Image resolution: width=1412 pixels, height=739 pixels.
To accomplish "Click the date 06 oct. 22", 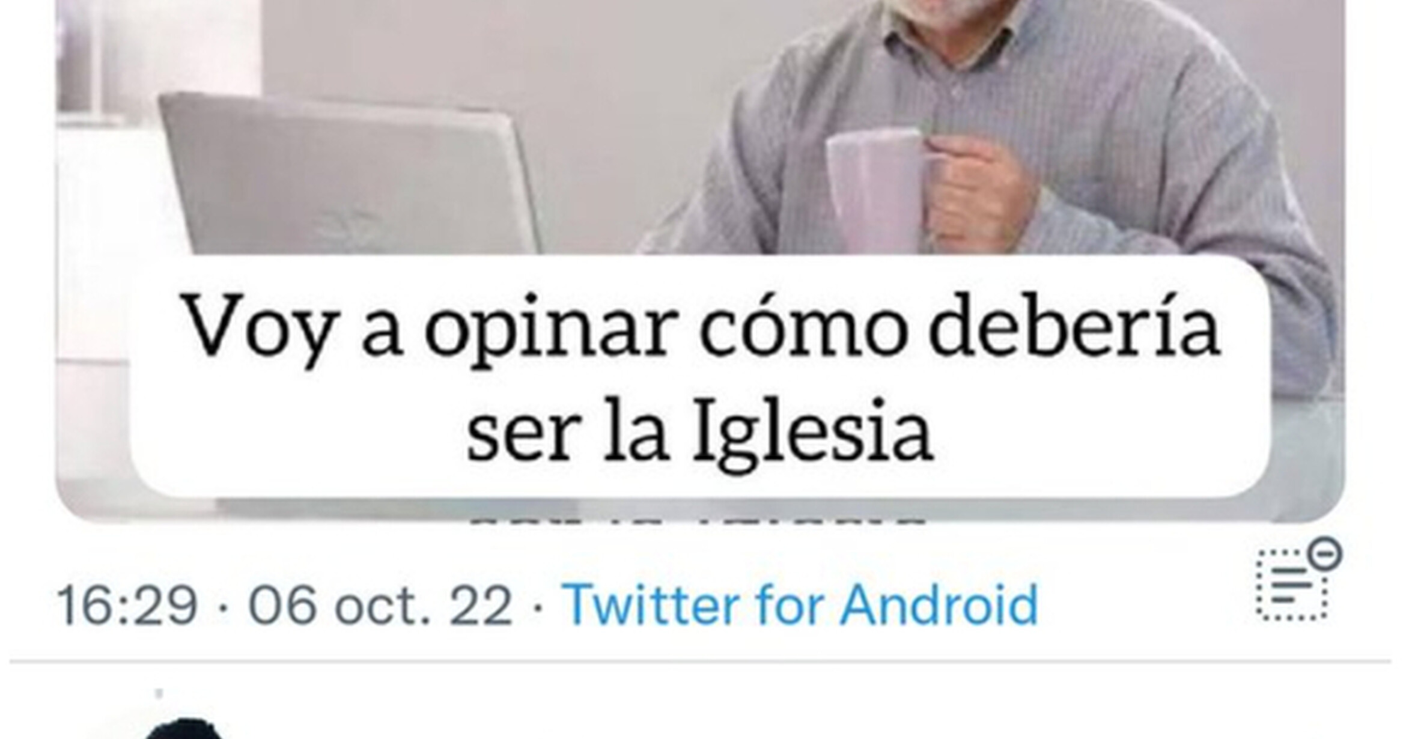I will 380,606.
